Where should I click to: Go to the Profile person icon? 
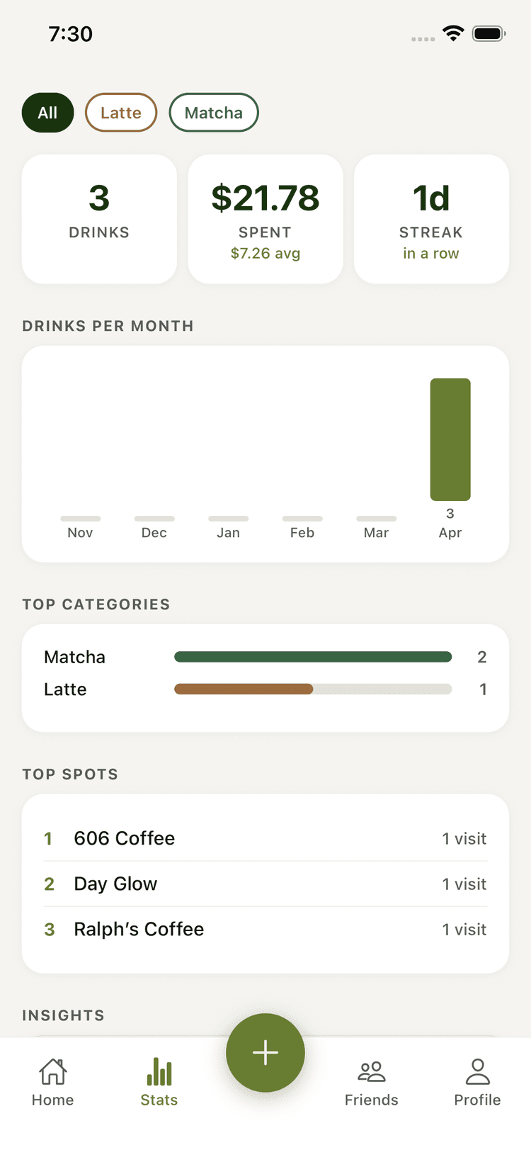coord(478,1071)
